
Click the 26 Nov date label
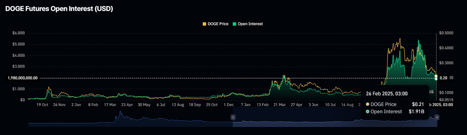(59, 105)
